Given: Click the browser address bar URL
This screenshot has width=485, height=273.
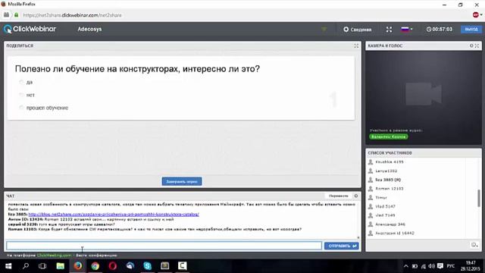Looking at the screenshot, I should pos(72,15).
